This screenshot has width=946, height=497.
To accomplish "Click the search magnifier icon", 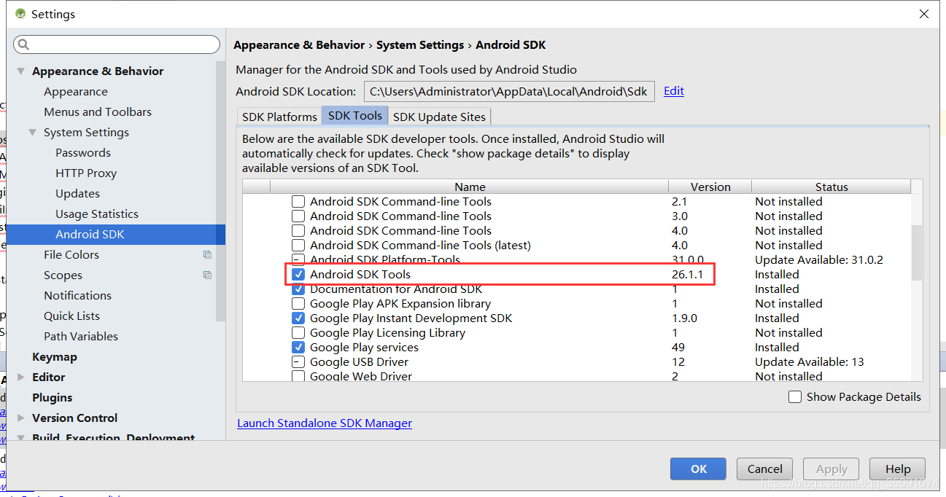I will point(23,44).
